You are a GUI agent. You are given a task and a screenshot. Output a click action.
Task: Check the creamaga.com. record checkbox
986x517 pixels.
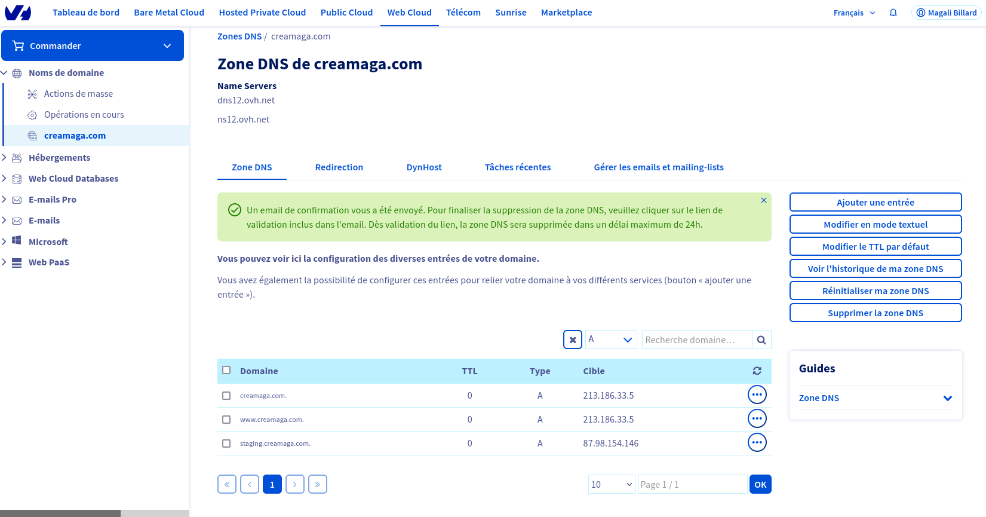click(226, 396)
